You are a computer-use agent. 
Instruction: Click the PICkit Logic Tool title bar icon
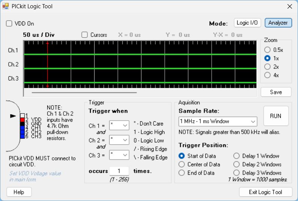click(x=6, y=6)
